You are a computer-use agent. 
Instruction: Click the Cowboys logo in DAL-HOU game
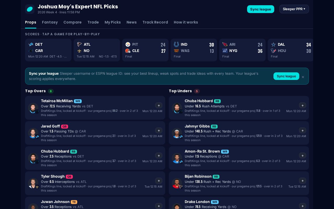tap(273, 44)
